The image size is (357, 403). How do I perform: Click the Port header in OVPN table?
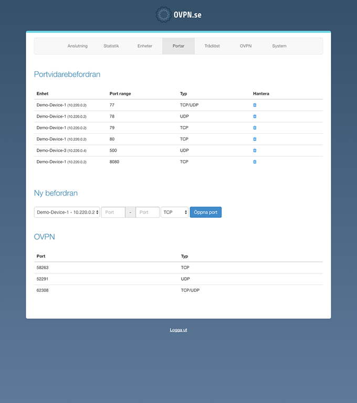[x=41, y=256]
